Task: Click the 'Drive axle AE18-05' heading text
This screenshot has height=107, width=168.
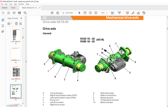Action: tap(55, 22)
